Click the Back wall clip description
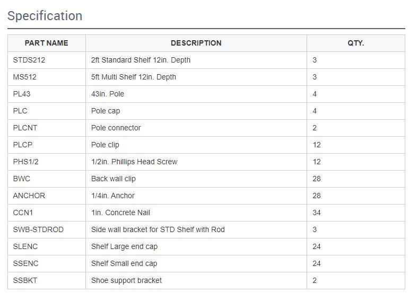The height and width of the screenshot is (302, 418). (x=114, y=179)
